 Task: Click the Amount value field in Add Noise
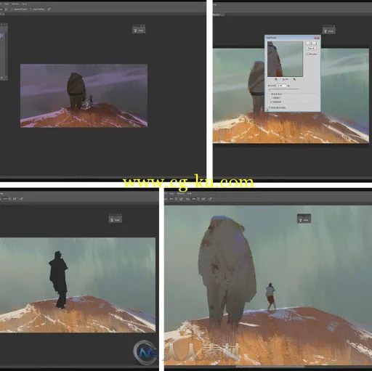tap(281, 86)
